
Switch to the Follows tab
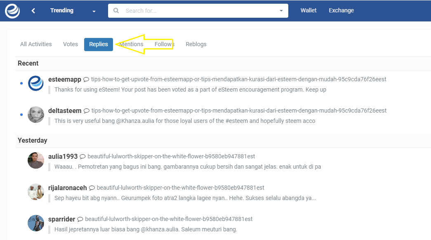tap(165, 44)
